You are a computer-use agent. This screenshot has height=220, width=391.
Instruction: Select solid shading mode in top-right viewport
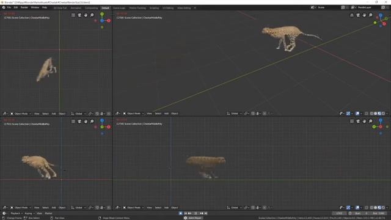[x=375, y=114]
